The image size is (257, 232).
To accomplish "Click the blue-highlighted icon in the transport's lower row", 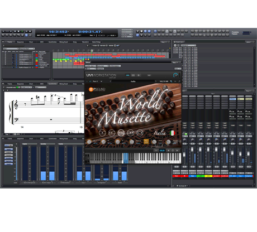I will (26, 35).
